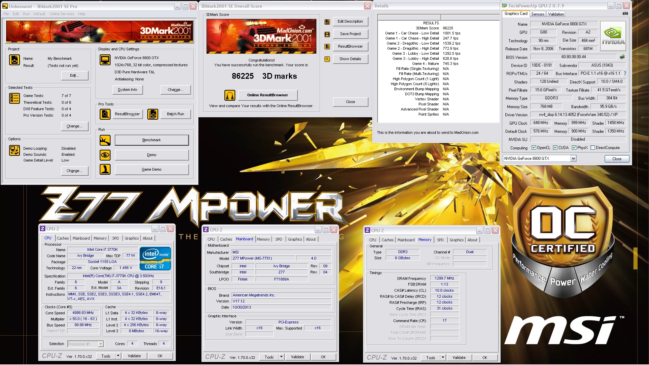Click the Benchmark button
The width and height of the screenshot is (649, 365).
[x=152, y=140]
